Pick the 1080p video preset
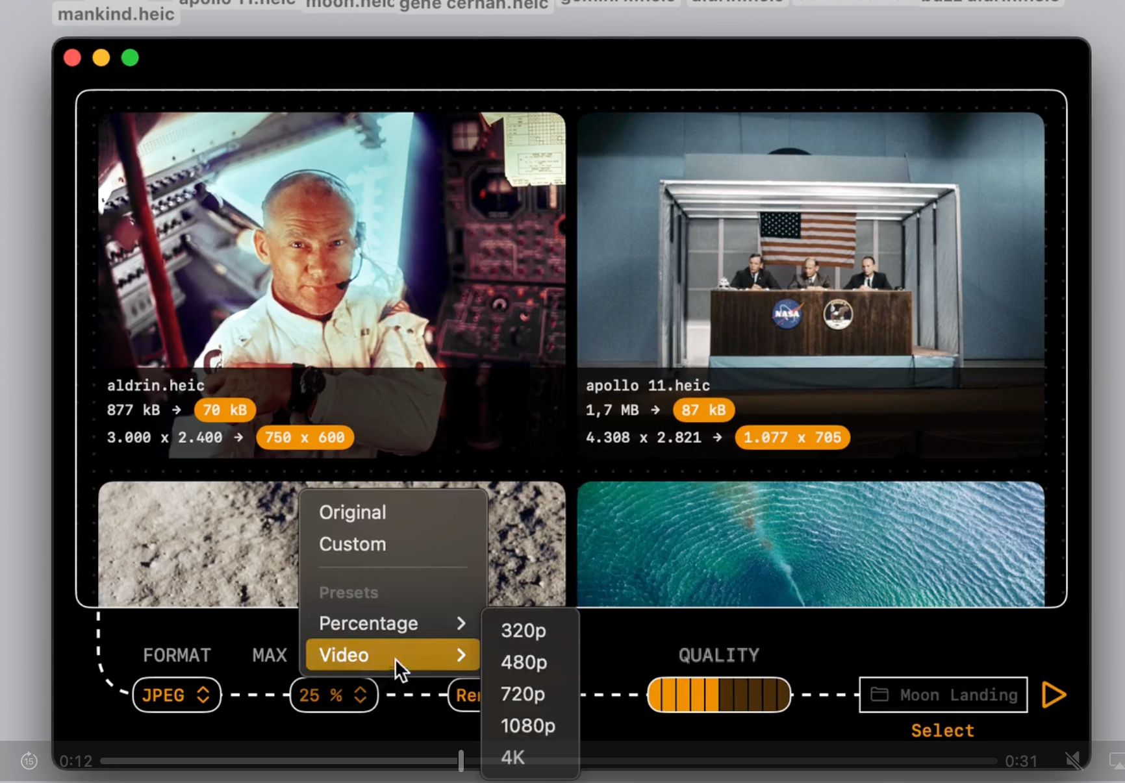Screen dimensions: 1125x783 click(529, 726)
